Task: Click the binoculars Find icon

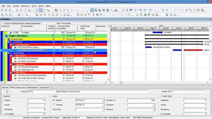Action: pyautogui.click(x=19, y=15)
